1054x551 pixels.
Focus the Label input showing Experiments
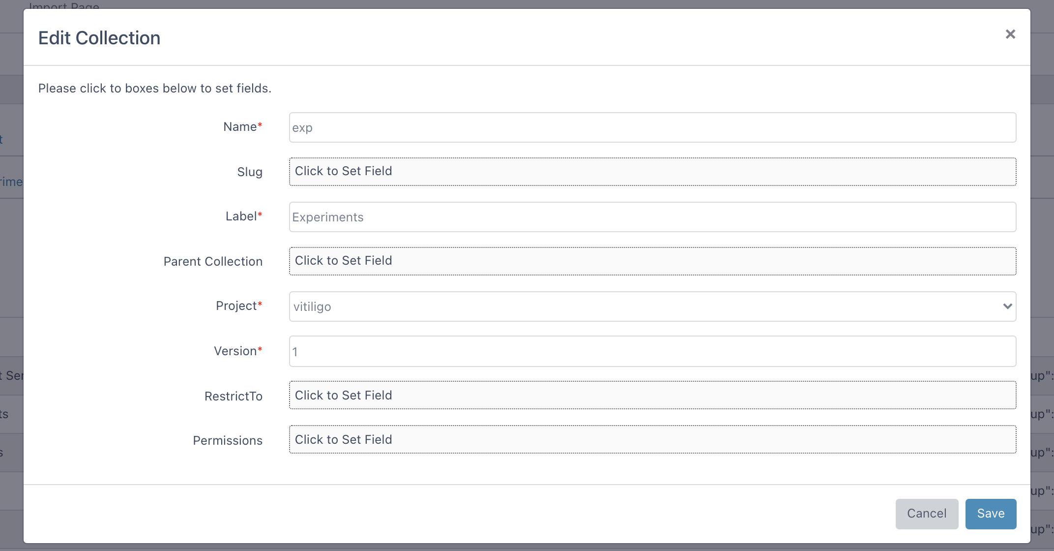tap(652, 217)
